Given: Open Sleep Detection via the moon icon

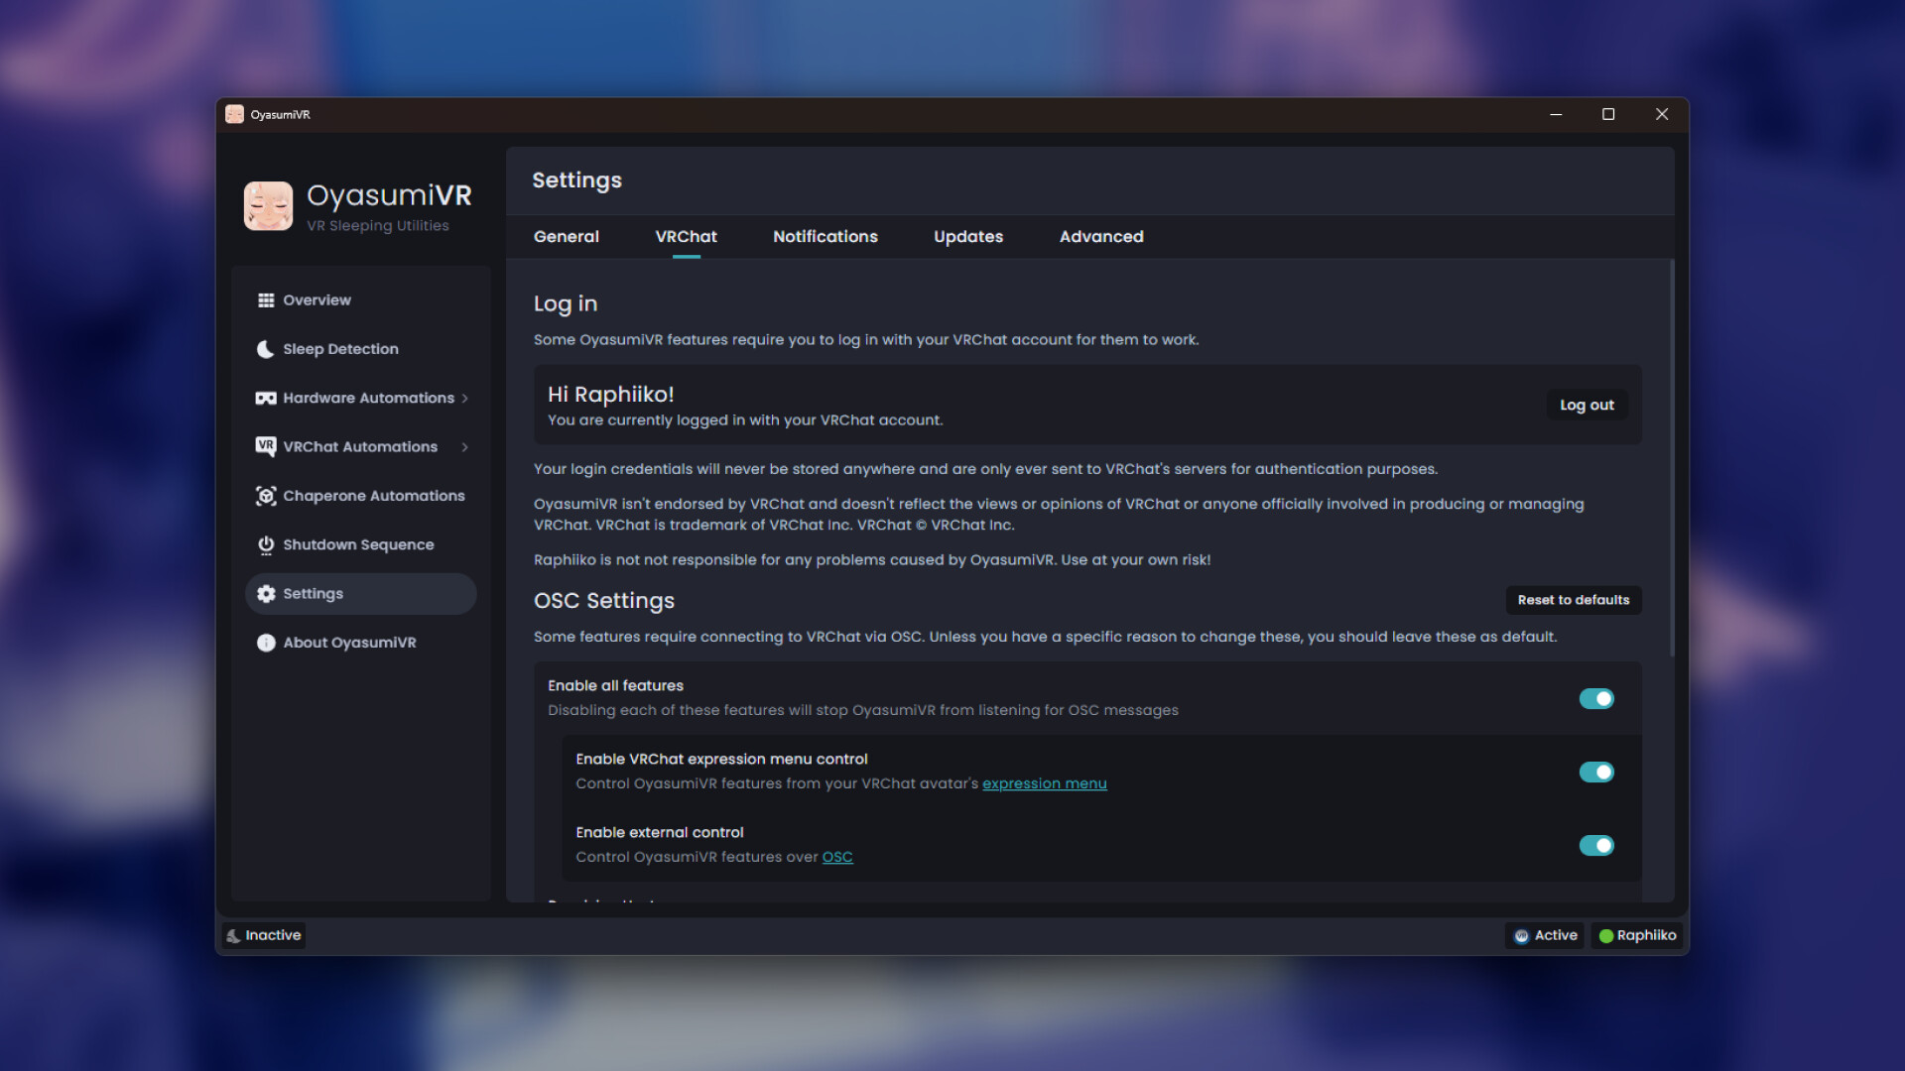Looking at the screenshot, I should point(265,349).
